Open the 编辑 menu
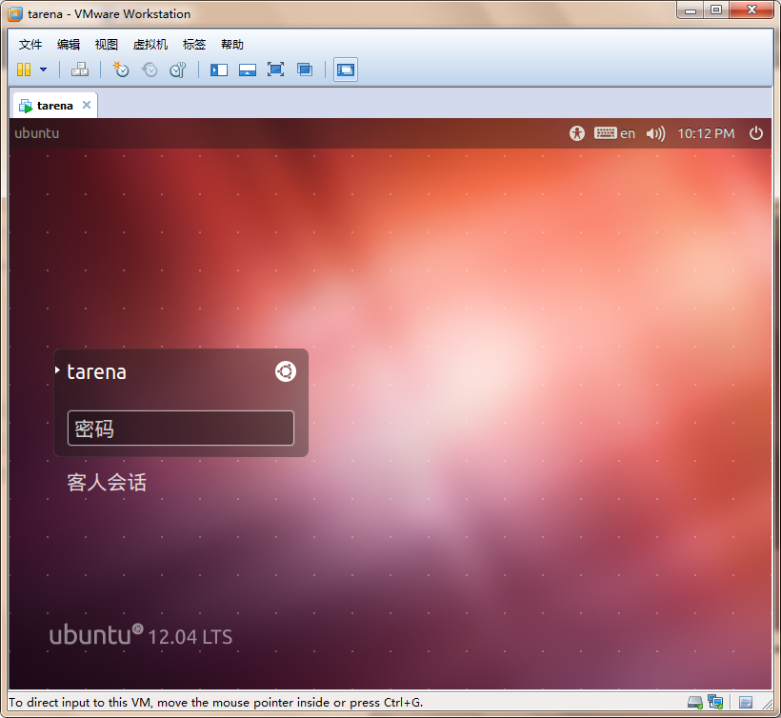The image size is (781, 718). (69, 45)
